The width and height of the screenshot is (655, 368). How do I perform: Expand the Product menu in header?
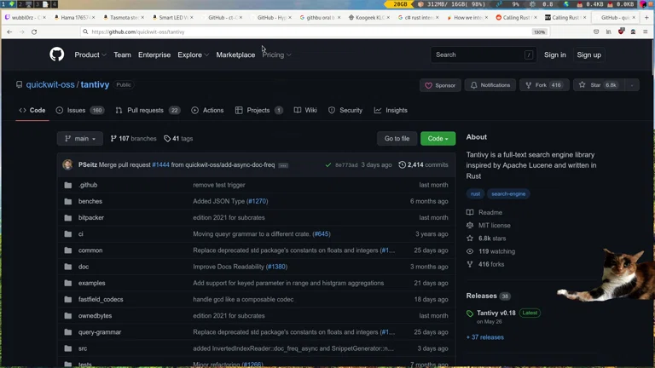click(90, 55)
